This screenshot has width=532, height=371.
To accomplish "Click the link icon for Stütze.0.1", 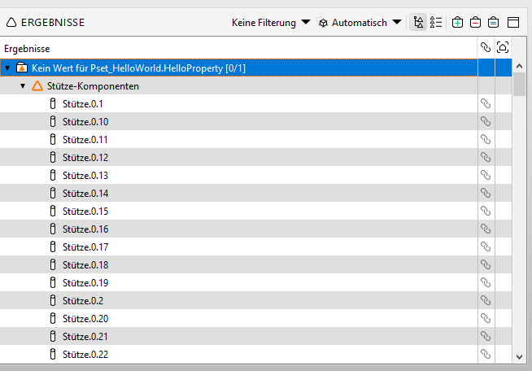I will (x=486, y=103).
